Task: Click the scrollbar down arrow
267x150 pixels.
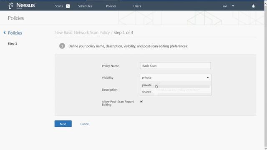Action: click(265, 148)
